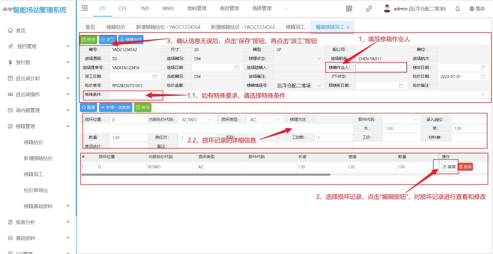Expand the 预约管理 sidebar menu

click(68, 46)
